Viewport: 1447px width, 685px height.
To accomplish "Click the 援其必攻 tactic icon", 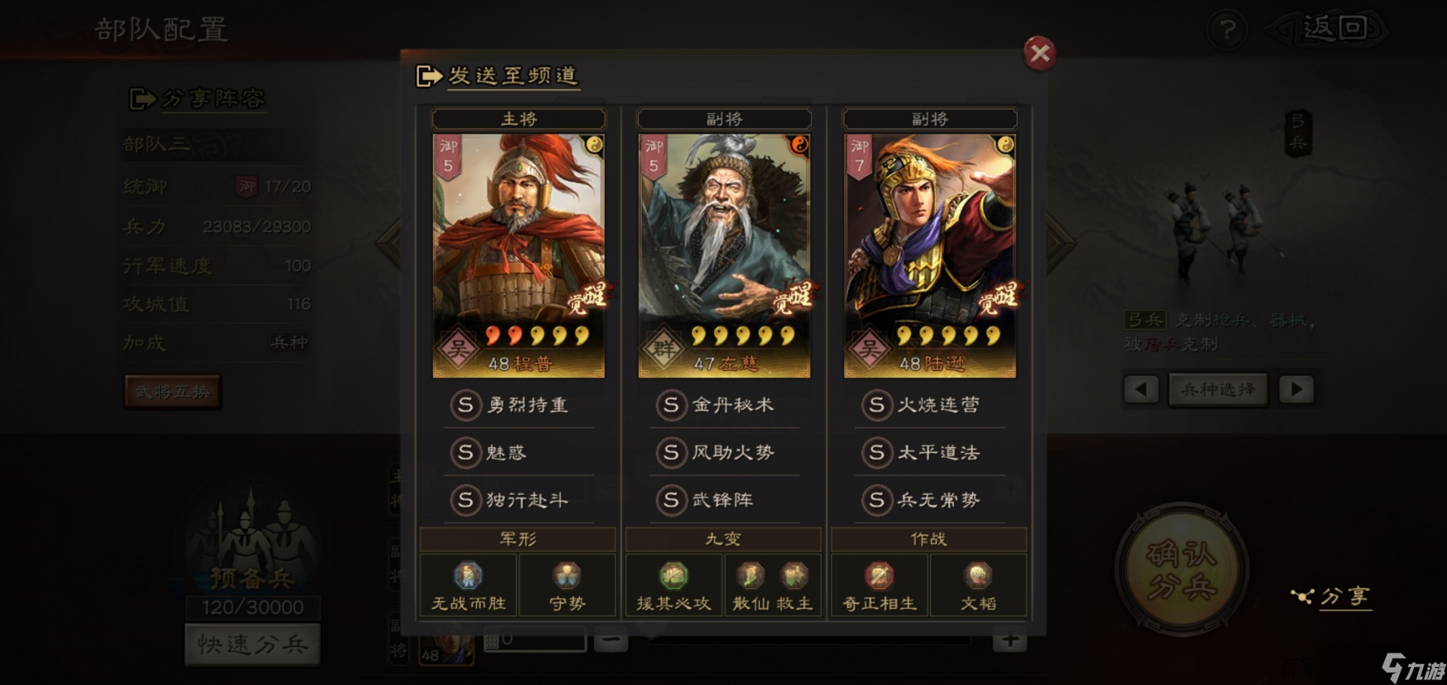I will [x=674, y=576].
